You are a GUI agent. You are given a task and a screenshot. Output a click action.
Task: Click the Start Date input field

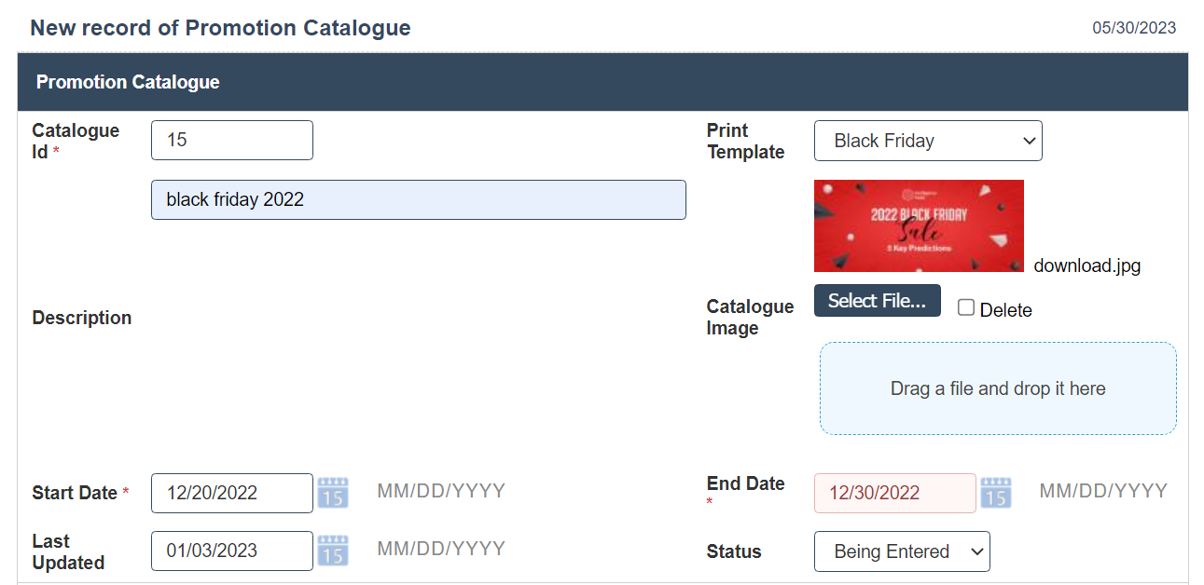(x=232, y=493)
